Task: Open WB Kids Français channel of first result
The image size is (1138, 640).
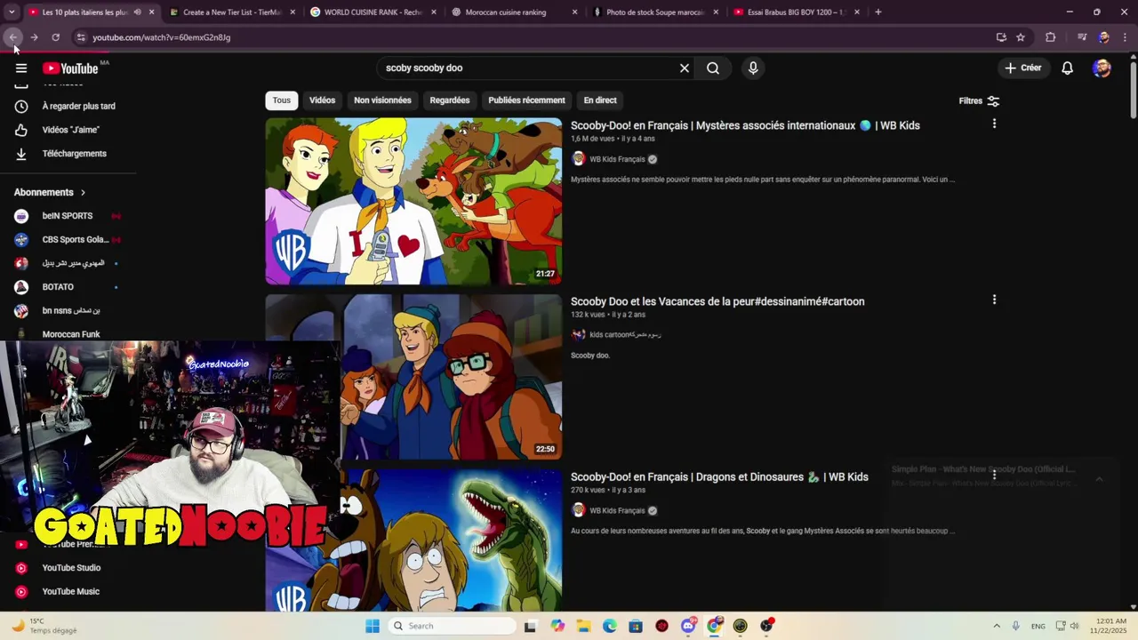Action: [x=617, y=160]
